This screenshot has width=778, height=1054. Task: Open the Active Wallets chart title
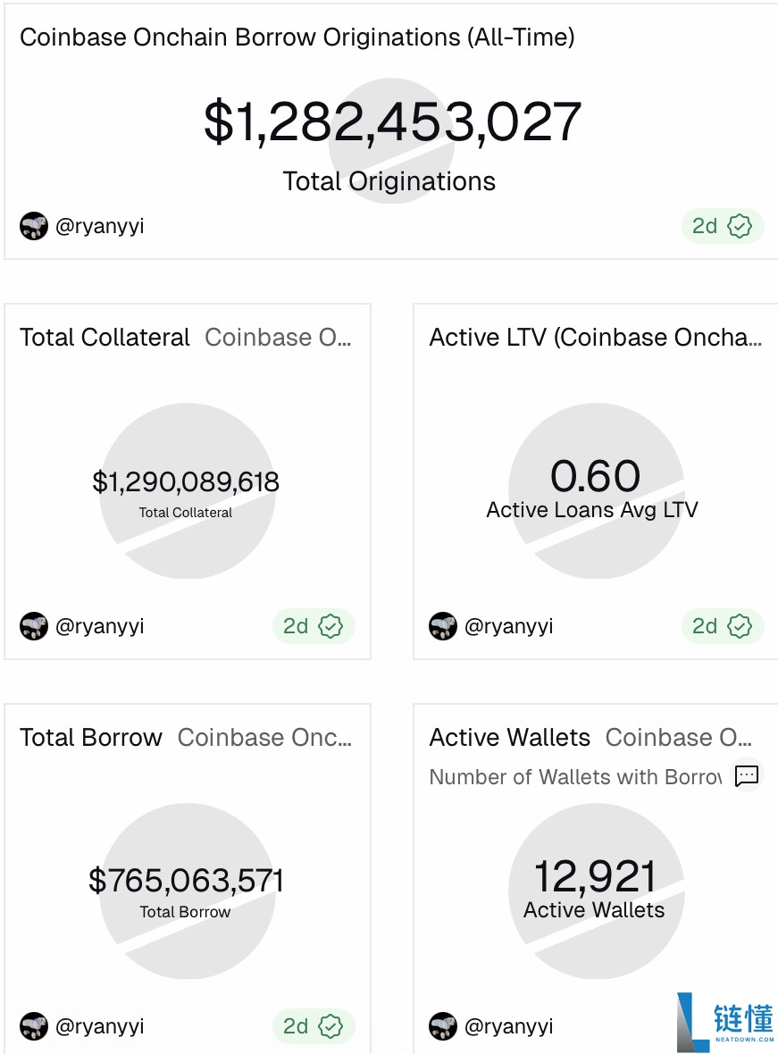(x=509, y=738)
